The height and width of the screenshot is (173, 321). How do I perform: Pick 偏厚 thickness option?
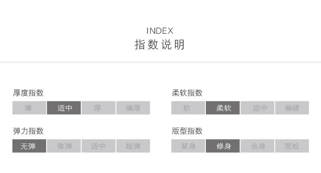point(133,108)
